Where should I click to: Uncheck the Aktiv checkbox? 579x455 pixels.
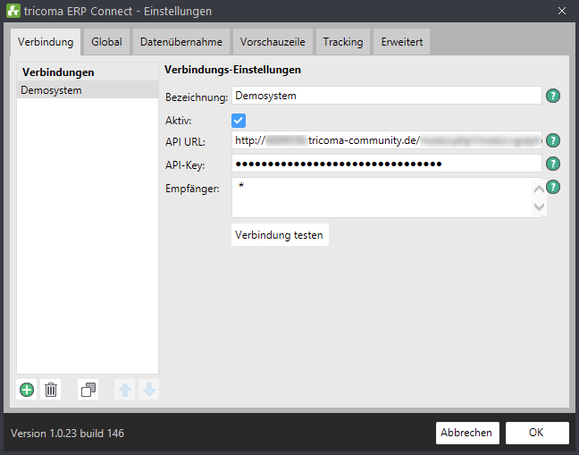click(x=239, y=121)
